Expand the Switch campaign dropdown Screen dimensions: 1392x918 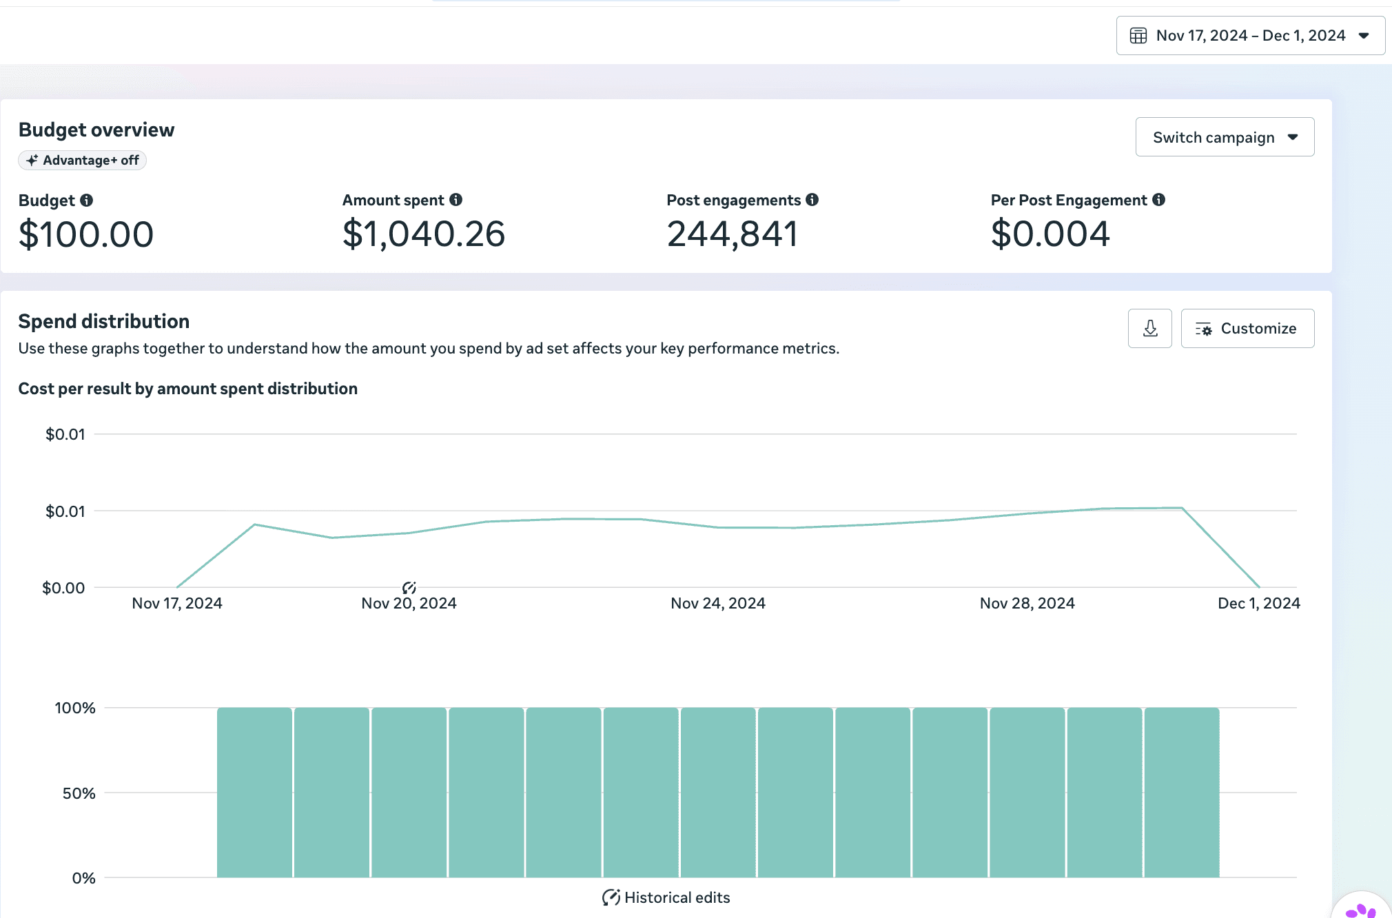coord(1225,137)
